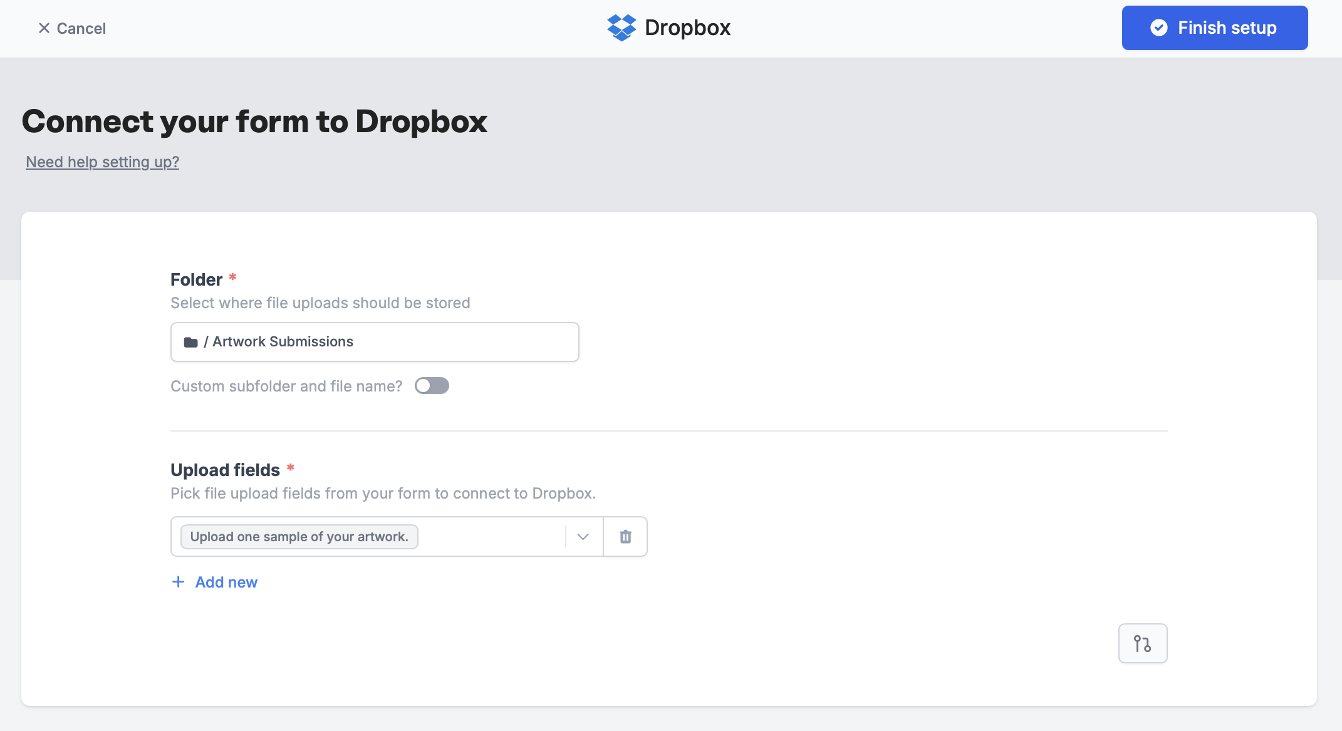Click the checkmark icon on Finish setup button
1342x731 pixels.
pyautogui.click(x=1159, y=28)
